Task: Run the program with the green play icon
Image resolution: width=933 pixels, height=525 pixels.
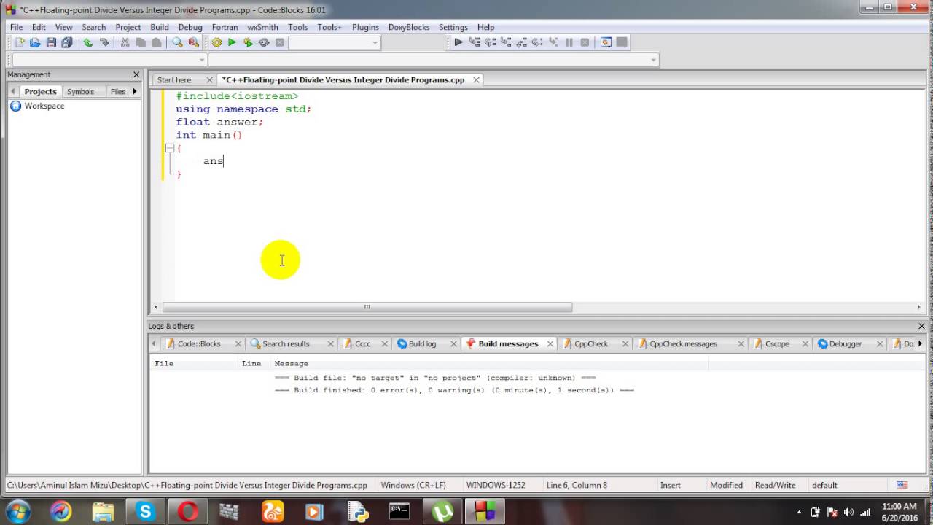Action: (x=232, y=42)
